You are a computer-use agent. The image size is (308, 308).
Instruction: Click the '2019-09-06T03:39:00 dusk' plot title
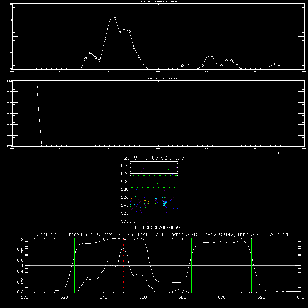click(158, 79)
